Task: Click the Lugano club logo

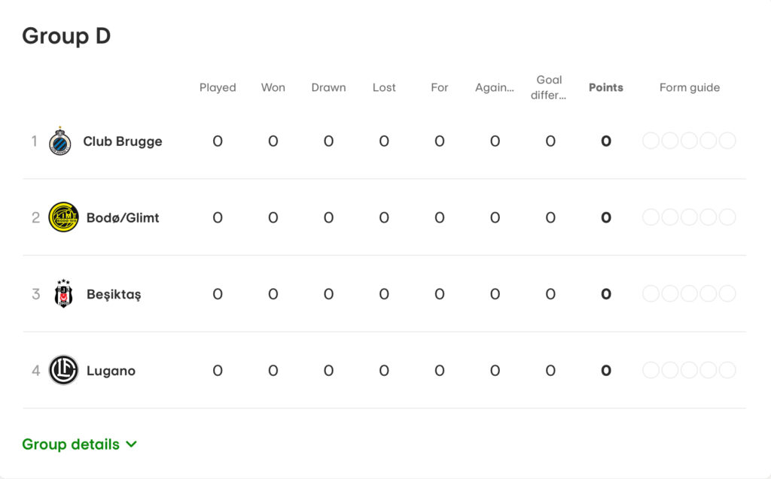Action: tap(63, 370)
